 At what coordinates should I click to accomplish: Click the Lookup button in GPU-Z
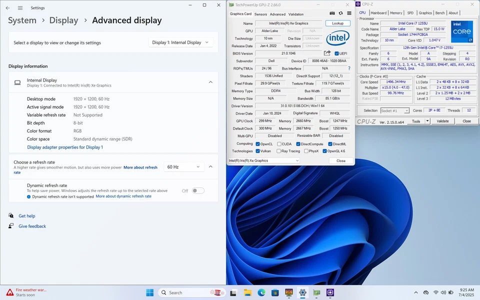pos(337,23)
